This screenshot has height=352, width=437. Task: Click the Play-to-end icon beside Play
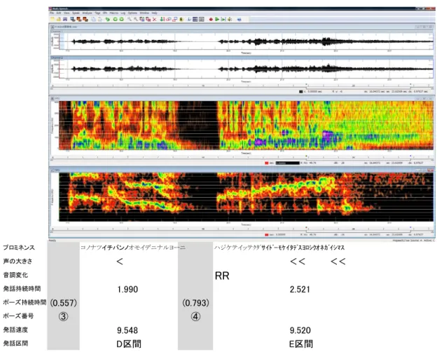tap(223, 19)
